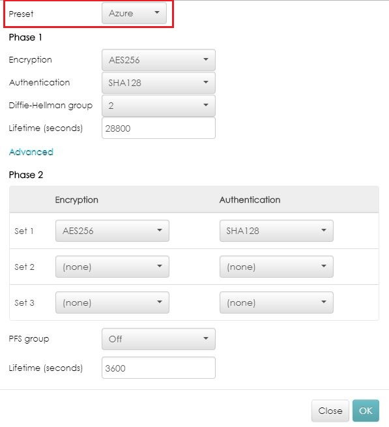Open Set 1 Authentication dropdown SHA128
Image resolution: width=389 pixels, height=427 pixels.
point(276,231)
